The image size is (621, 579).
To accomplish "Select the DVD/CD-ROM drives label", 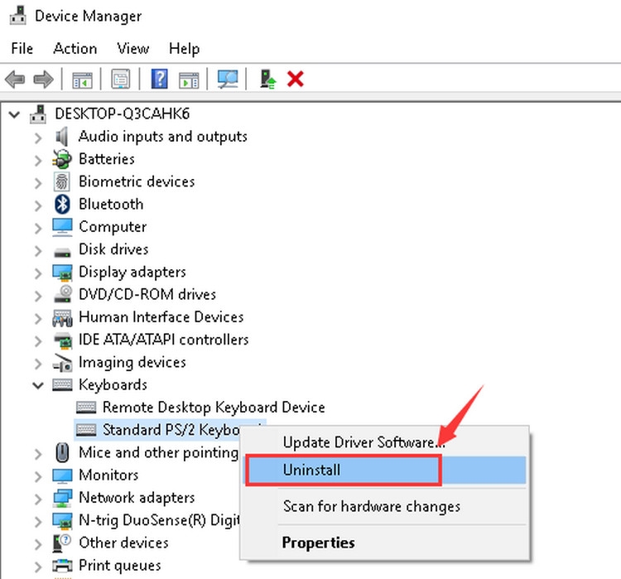I will pyautogui.click(x=147, y=294).
